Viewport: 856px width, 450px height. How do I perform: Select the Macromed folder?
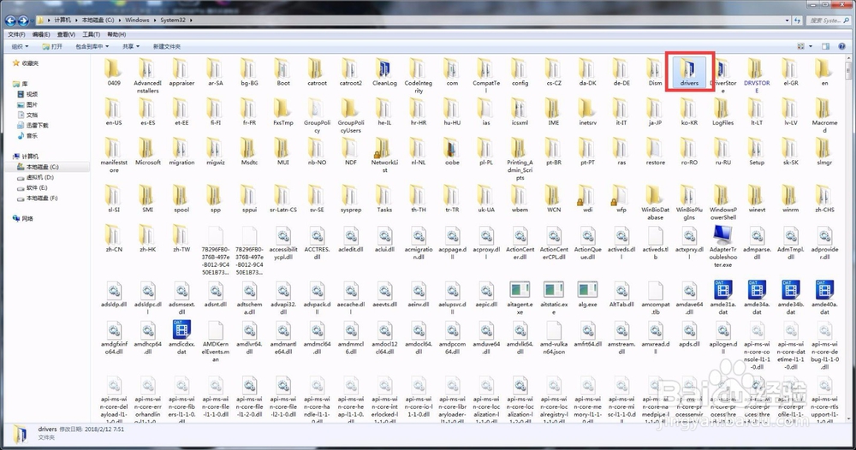[x=824, y=115]
